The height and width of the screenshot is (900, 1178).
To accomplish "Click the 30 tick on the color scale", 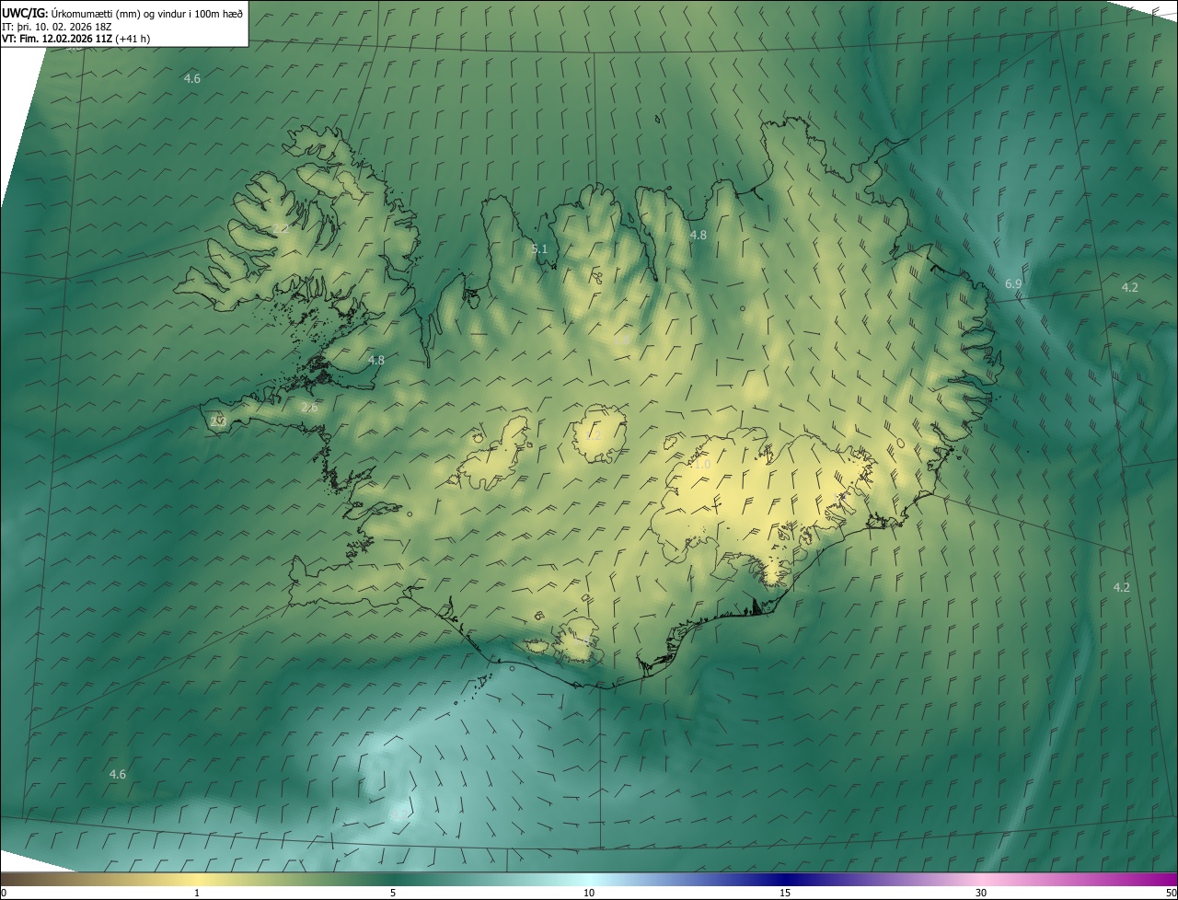I will 981,893.
